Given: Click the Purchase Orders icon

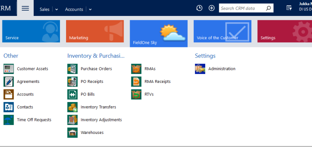Looking at the screenshot, I should point(72,69).
